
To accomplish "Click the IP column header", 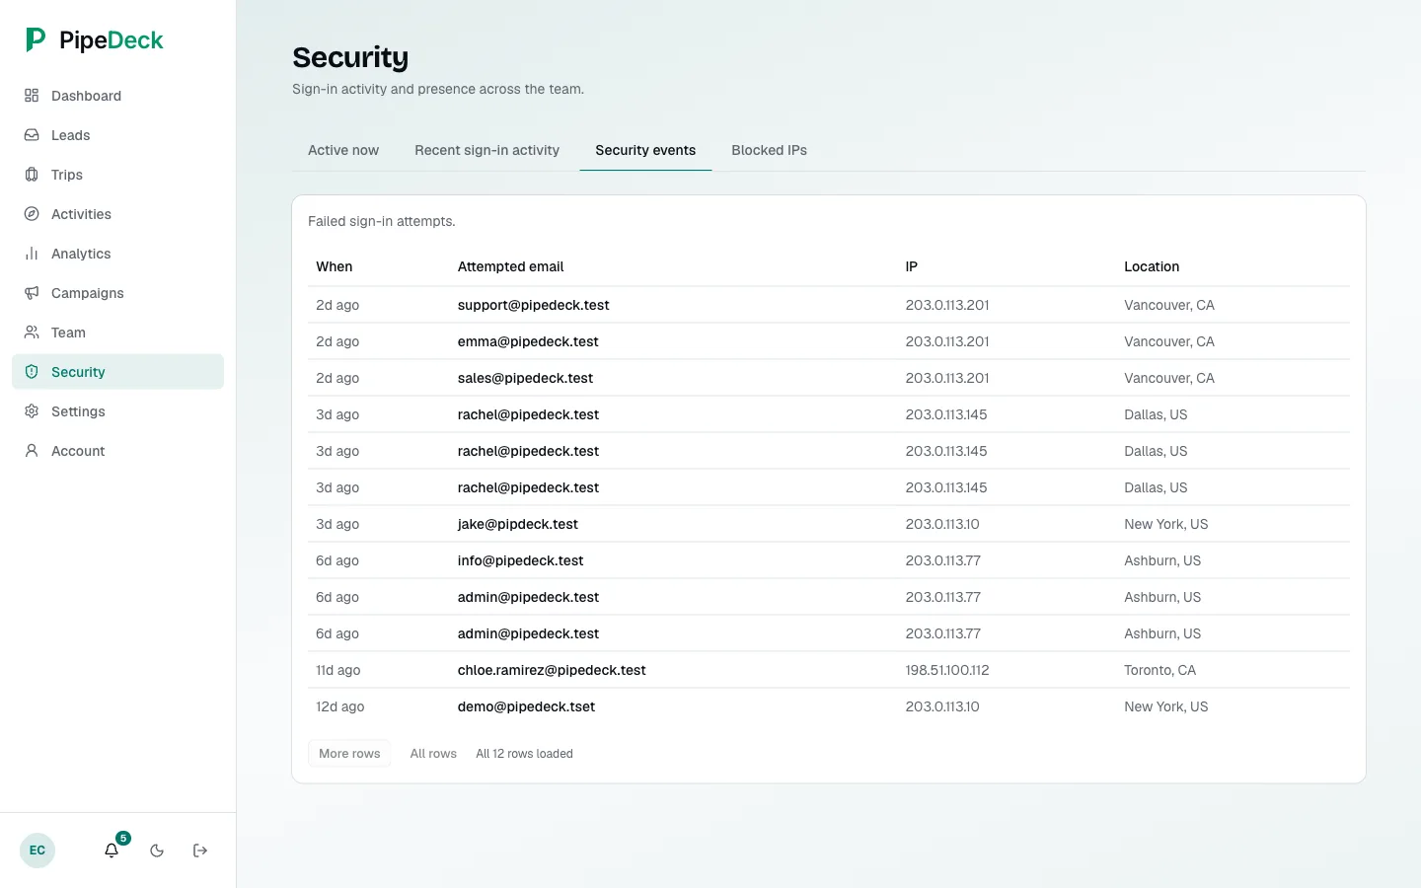I will point(912,266).
